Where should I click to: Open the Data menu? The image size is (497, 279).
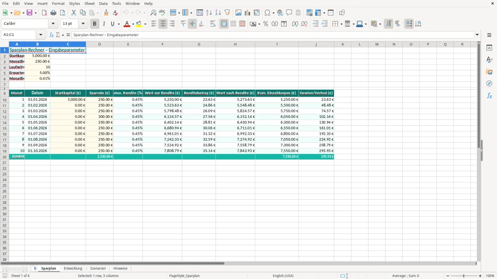click(x=103, y=3)
